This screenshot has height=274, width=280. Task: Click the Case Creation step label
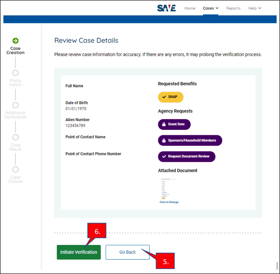(15, 50)
